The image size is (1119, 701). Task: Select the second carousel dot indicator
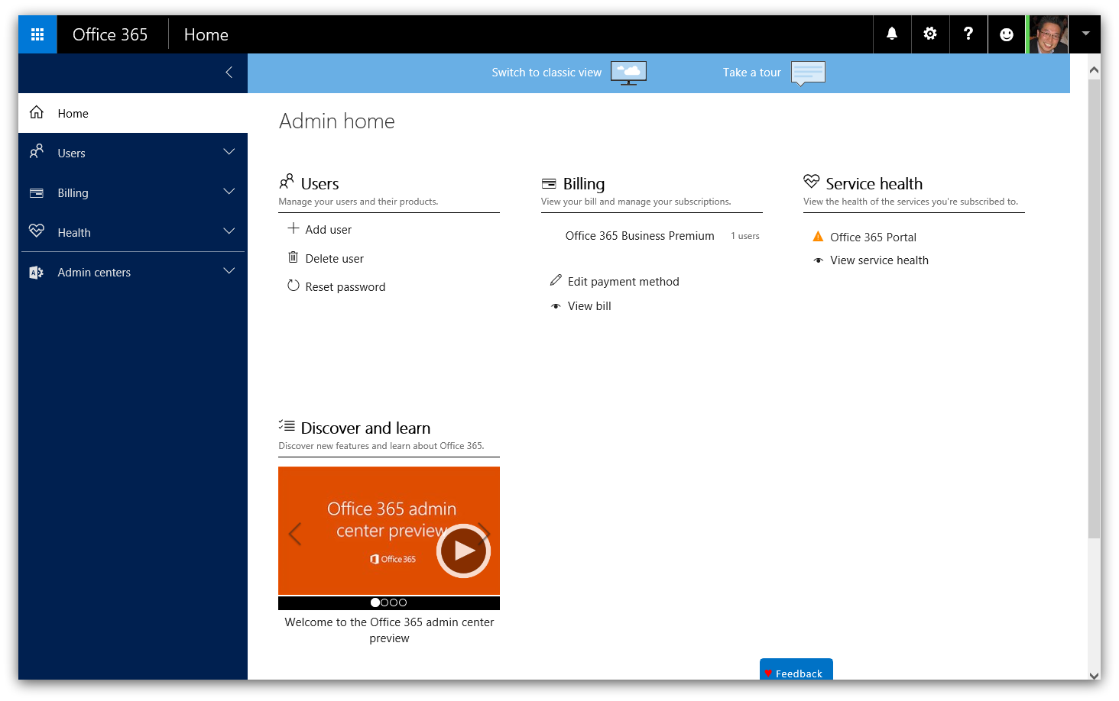[384, 602]
